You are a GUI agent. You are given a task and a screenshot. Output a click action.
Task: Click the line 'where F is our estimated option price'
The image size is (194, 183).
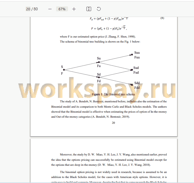pos(98,37)
